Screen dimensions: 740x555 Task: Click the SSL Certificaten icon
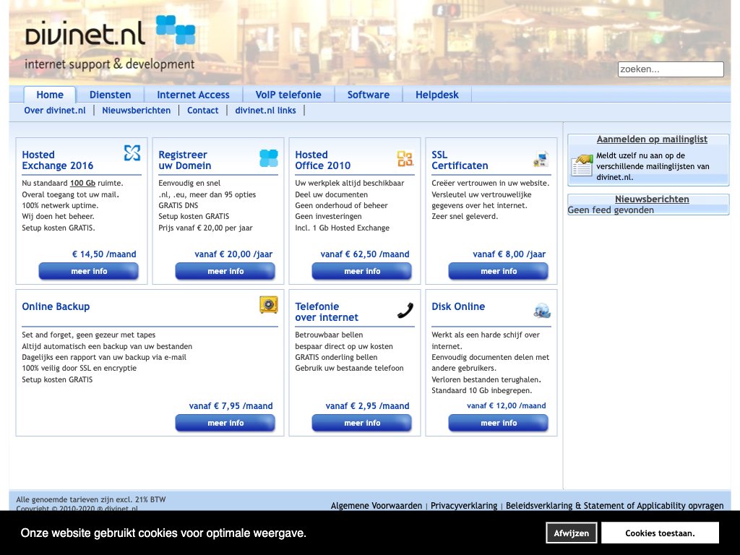[x=541, y=159]
